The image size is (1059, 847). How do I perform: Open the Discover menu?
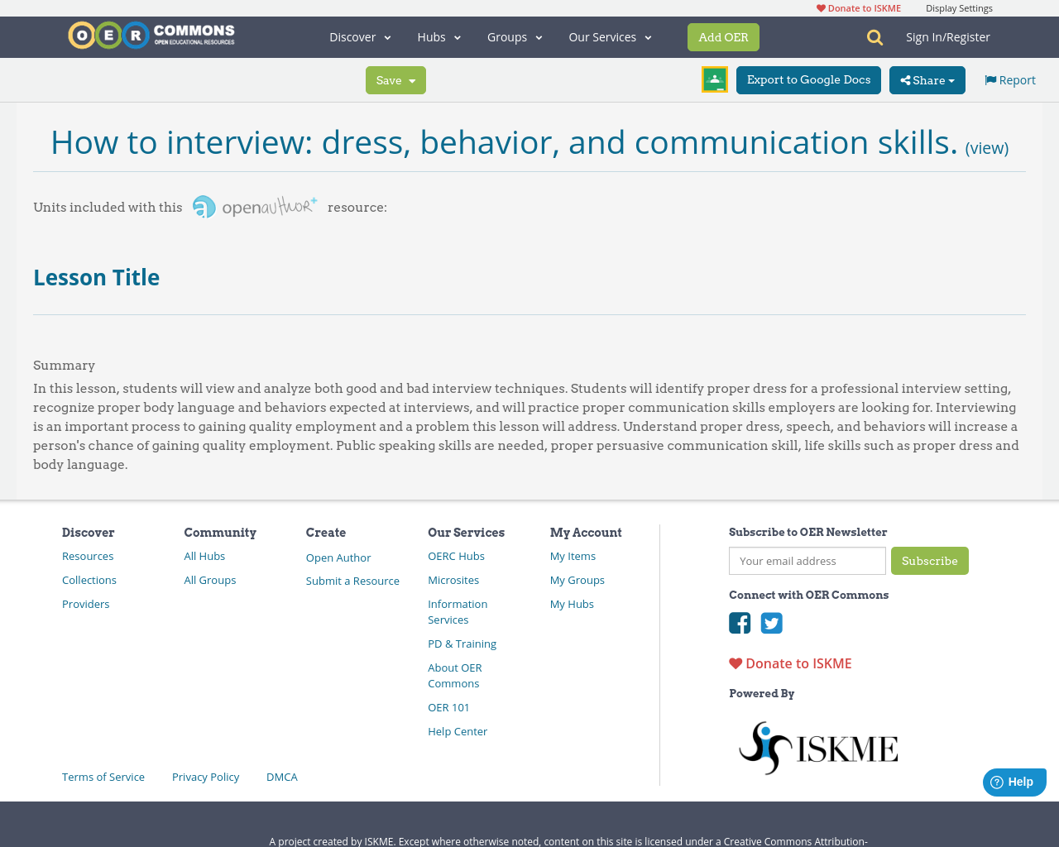point(360,36)
